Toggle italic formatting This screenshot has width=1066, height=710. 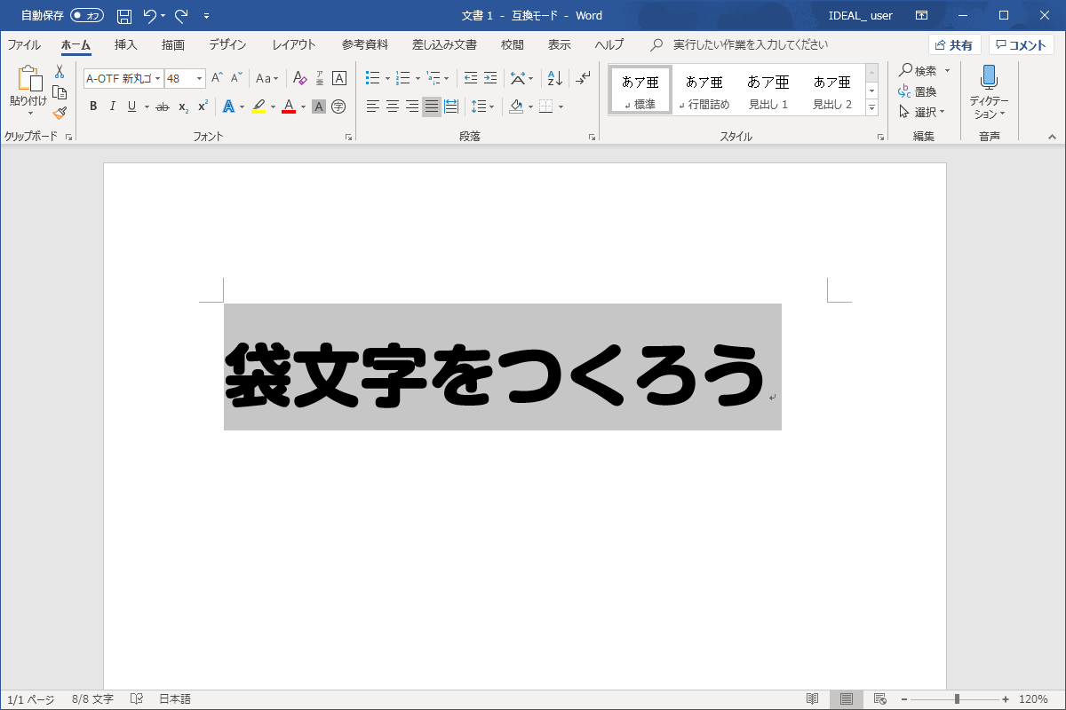(113, 106)
